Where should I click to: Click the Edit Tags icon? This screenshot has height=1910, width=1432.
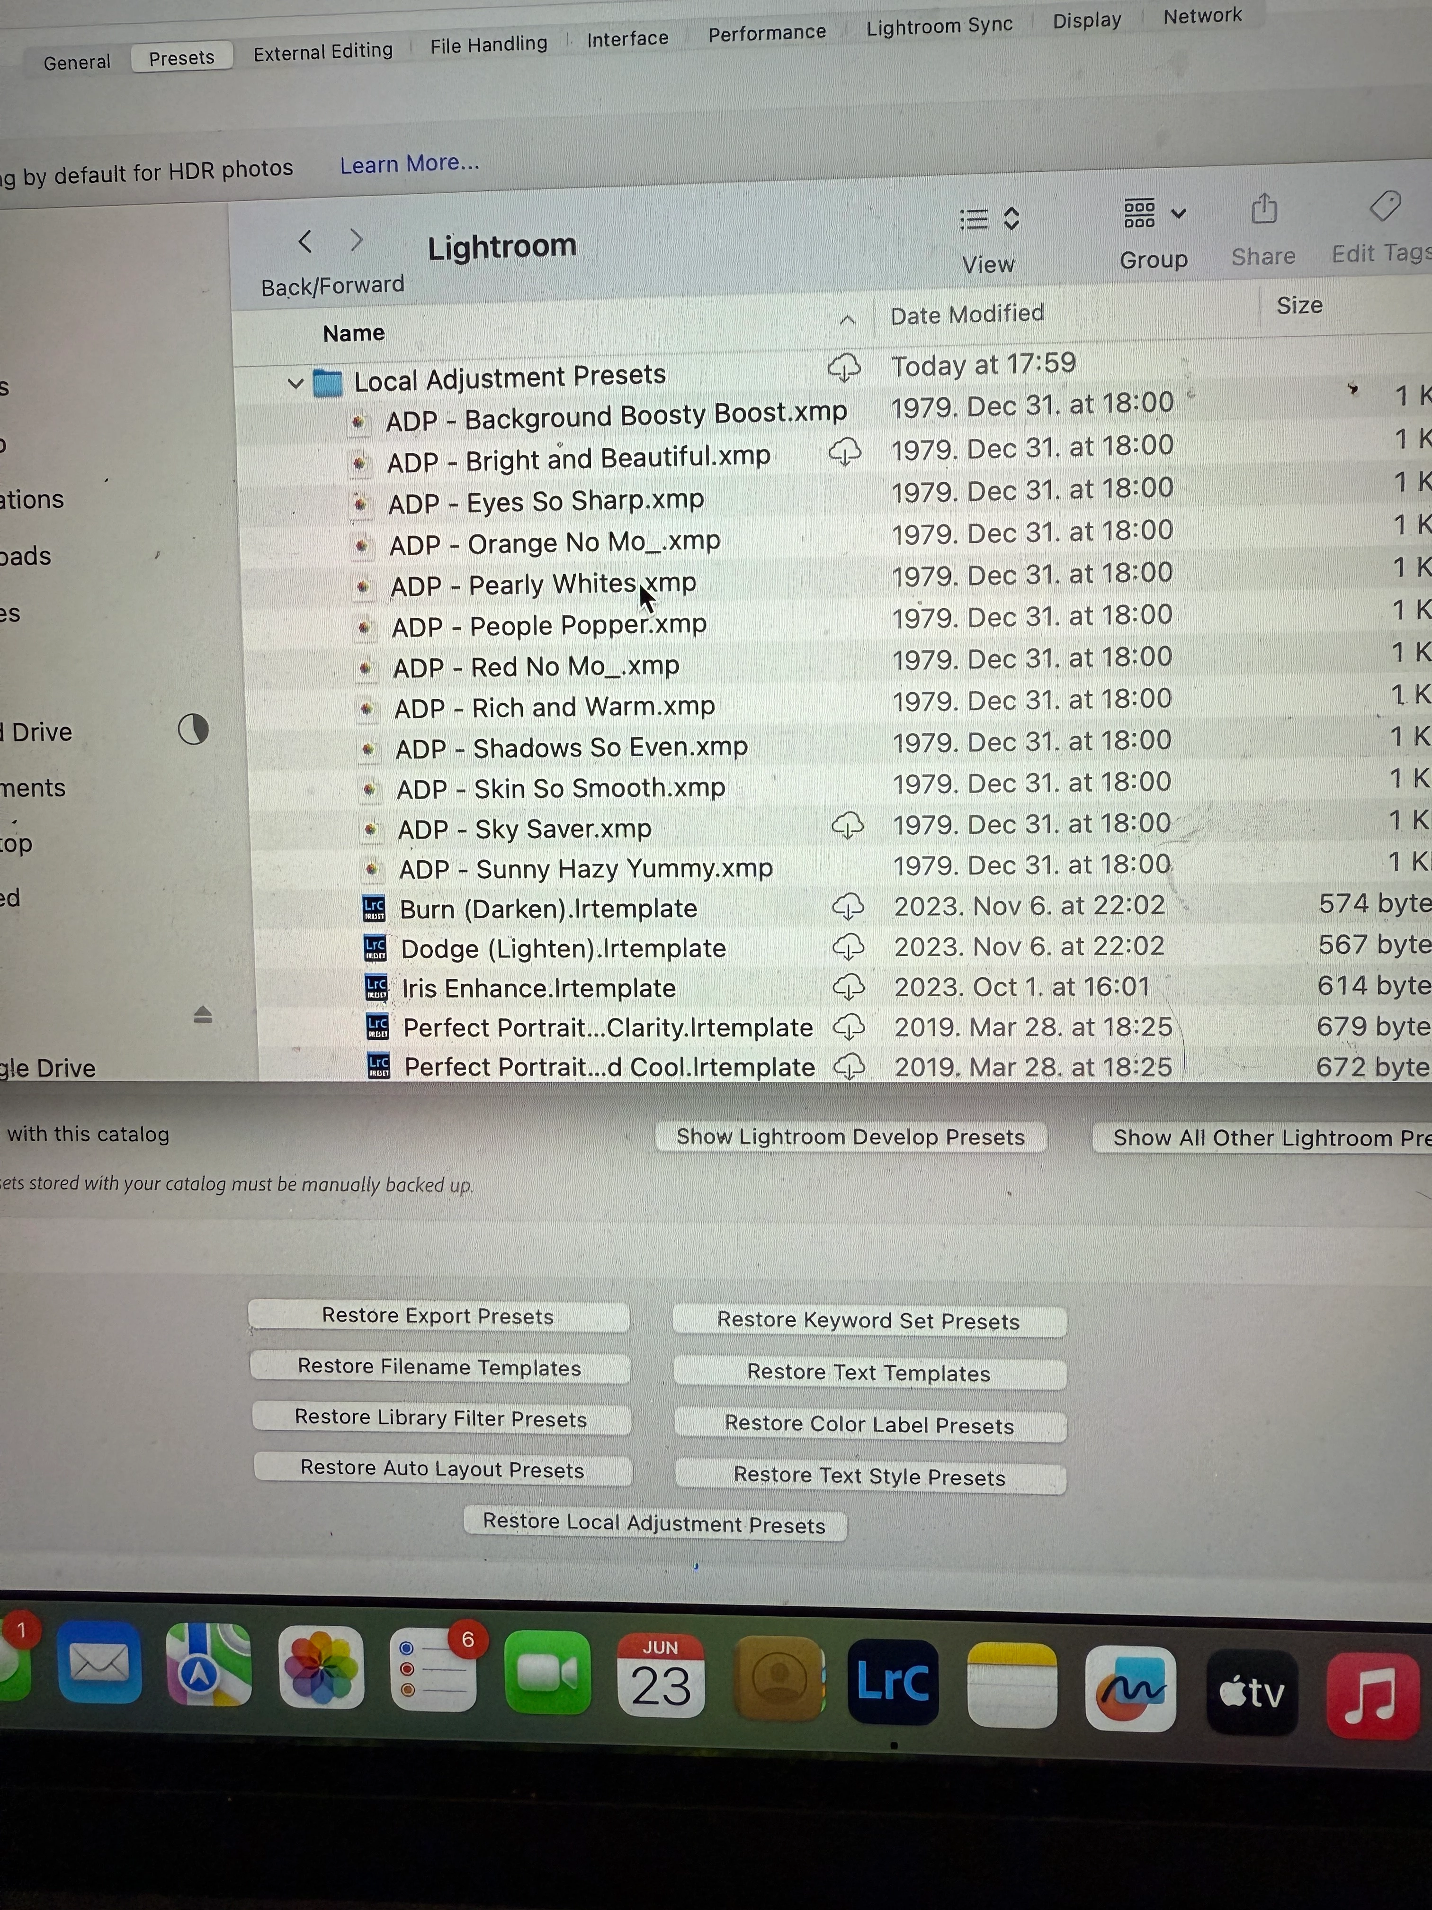[x=1385, y=207]
